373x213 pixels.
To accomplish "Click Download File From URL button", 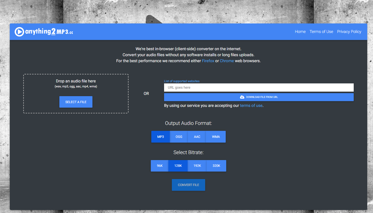I will tap(259, 97).
